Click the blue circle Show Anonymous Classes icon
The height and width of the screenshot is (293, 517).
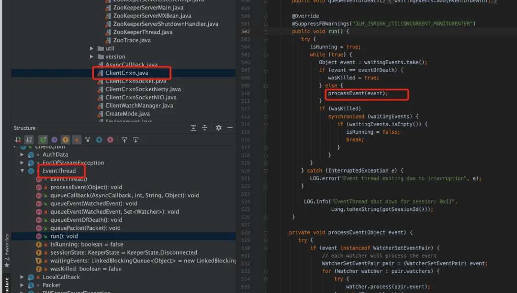tap(99, 140)
